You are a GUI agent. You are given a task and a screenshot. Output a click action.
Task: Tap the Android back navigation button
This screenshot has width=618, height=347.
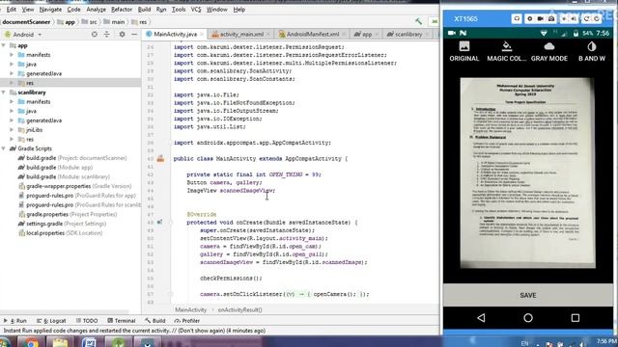(481, 317)
